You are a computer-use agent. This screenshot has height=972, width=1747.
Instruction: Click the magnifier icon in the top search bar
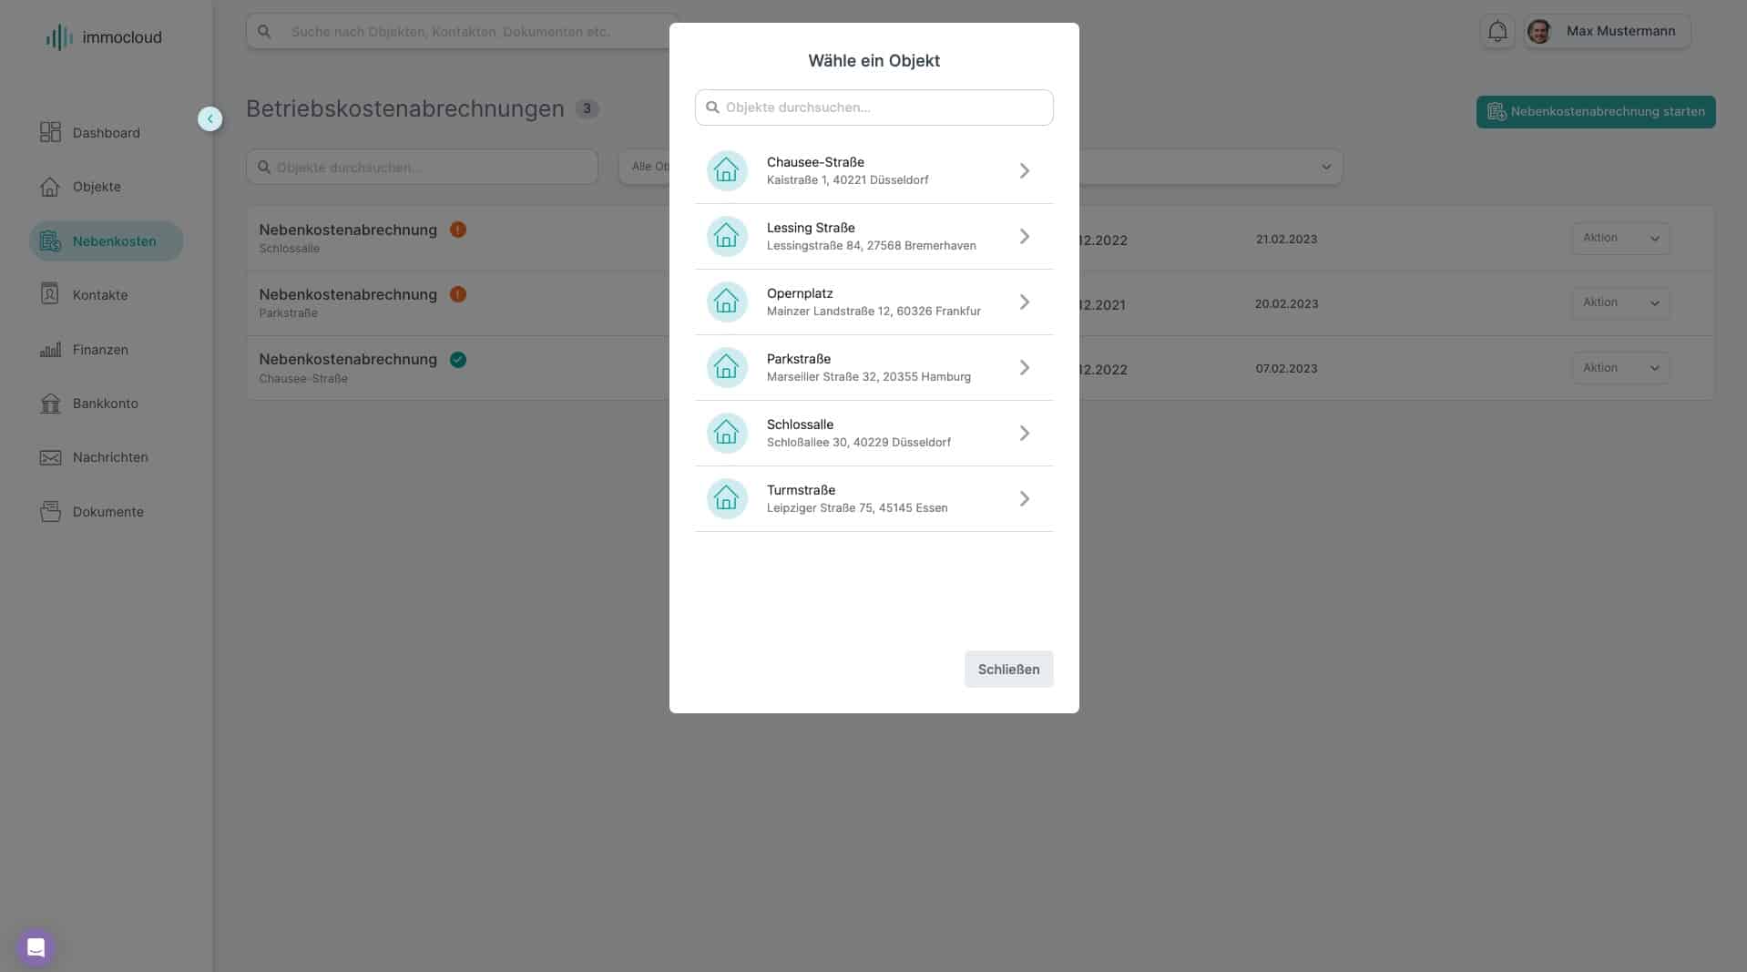pos(264,32)
